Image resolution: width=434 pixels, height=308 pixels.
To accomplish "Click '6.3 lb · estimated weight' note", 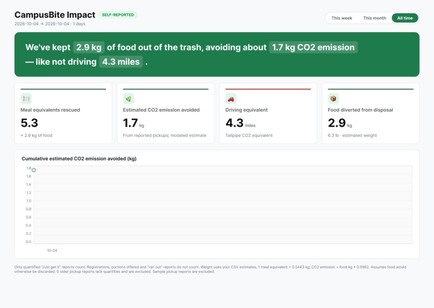I will click(x=352, y=135).
